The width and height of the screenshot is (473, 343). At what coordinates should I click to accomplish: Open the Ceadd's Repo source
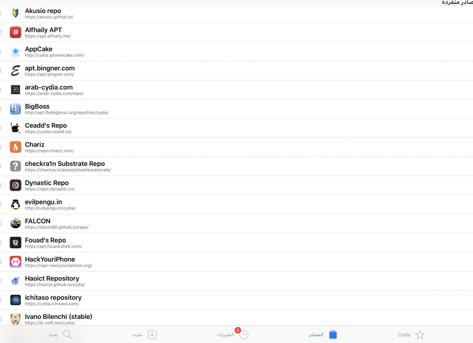[x=236, y=128]
